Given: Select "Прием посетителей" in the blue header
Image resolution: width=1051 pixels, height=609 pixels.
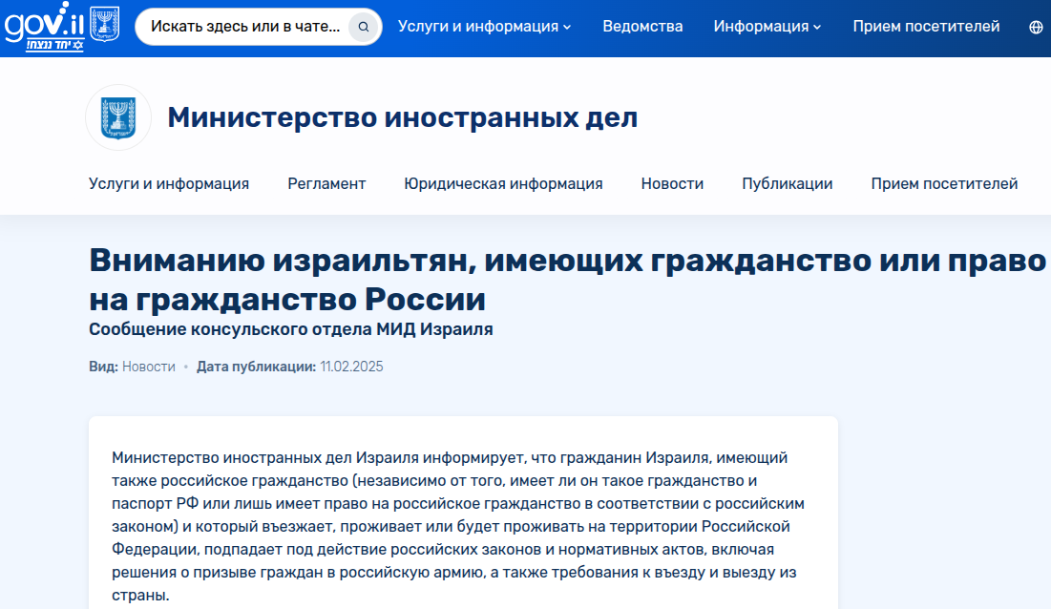Looking at the screenshot, I should (x=926, y=27).
